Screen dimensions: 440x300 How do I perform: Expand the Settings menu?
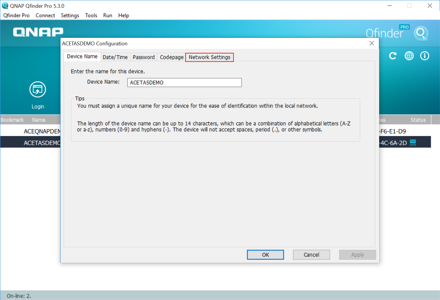tap(70, 15)
